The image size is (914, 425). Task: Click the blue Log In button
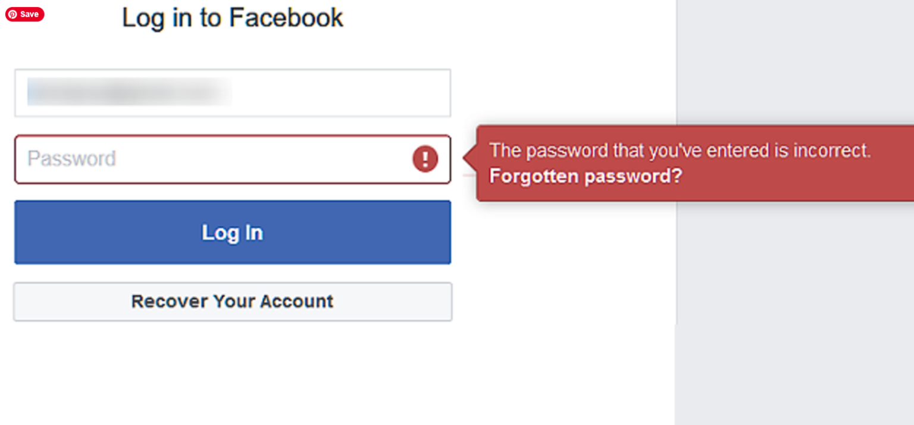click(233, 232)
